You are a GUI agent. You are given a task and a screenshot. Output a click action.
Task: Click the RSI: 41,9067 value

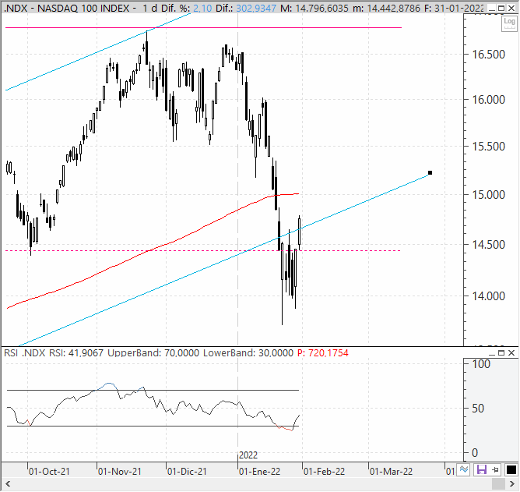(x=76, y=352)
